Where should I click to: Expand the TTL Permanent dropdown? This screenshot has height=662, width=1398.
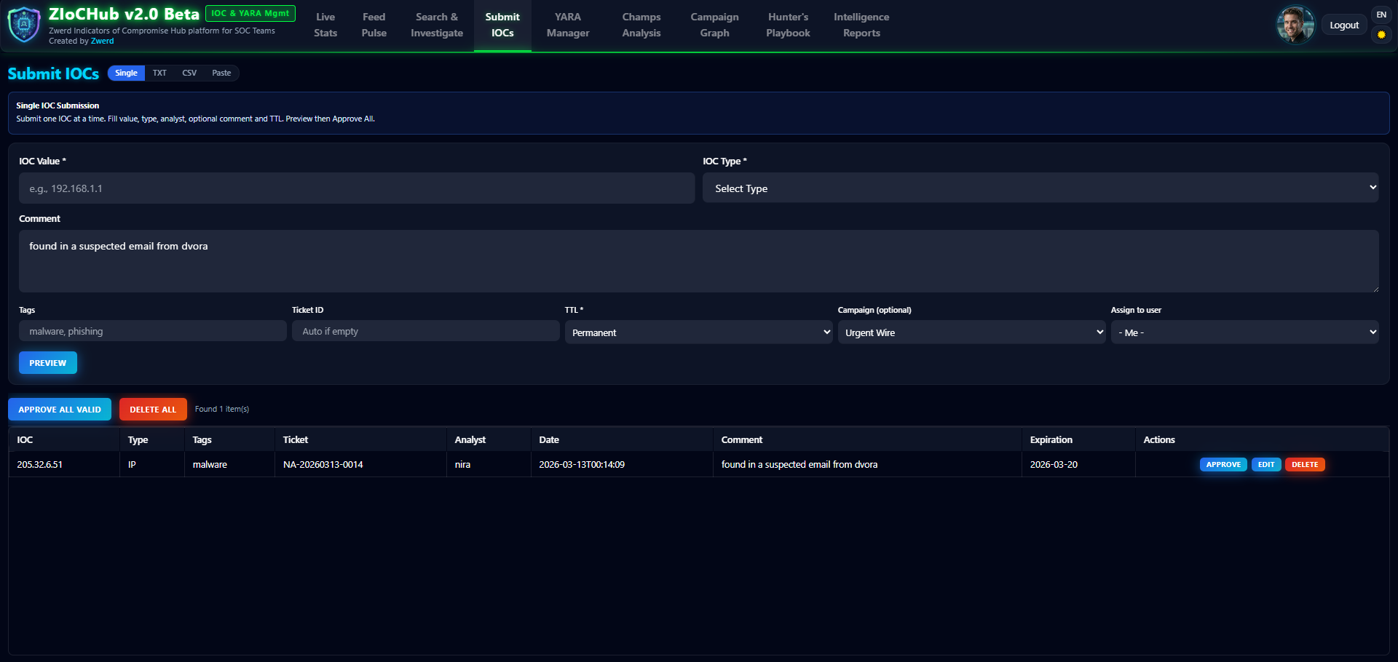pyautogui.click(x=698, y=332)
